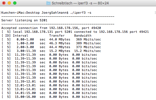Click the interval "2.00-3.00"
This screenshot has height=100, width=156.
click(x=25, y=47)
